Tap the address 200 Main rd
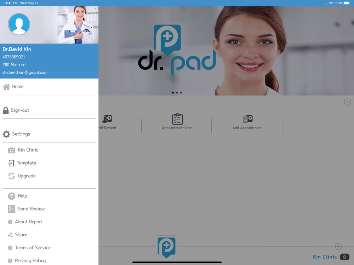 click(x=14, y=65)
